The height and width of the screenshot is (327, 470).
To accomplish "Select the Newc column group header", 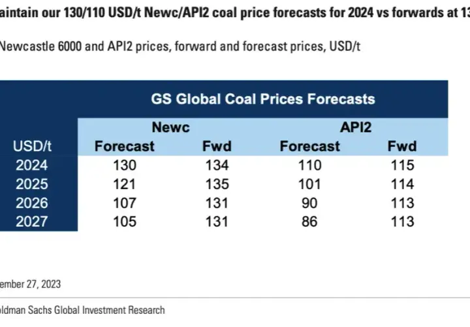I will (170, 127).
